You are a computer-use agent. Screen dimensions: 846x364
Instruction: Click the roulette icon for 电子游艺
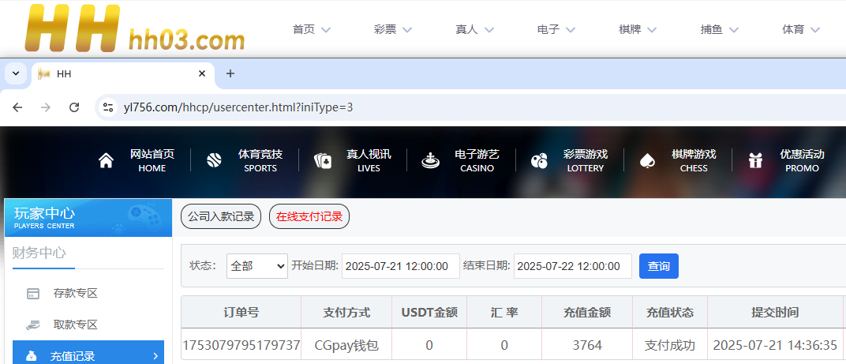click(430, 161)
